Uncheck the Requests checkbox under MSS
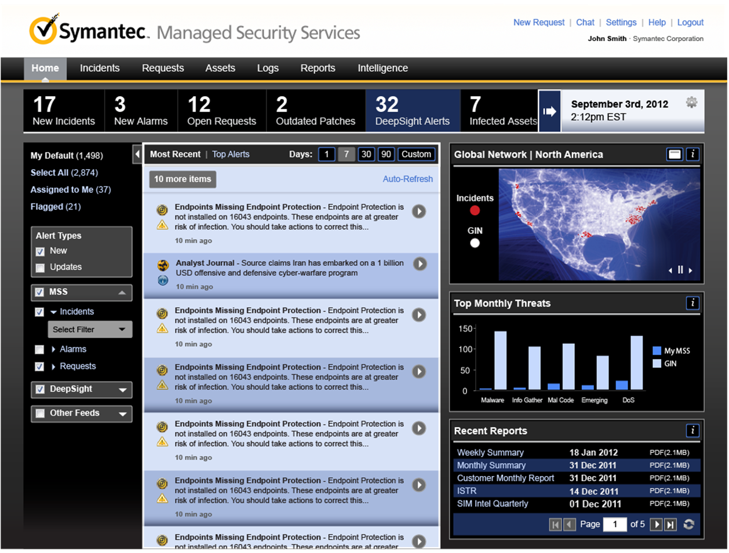Image resolution: width=729 pixels, height=553 pixels. [x=39, y=367]
